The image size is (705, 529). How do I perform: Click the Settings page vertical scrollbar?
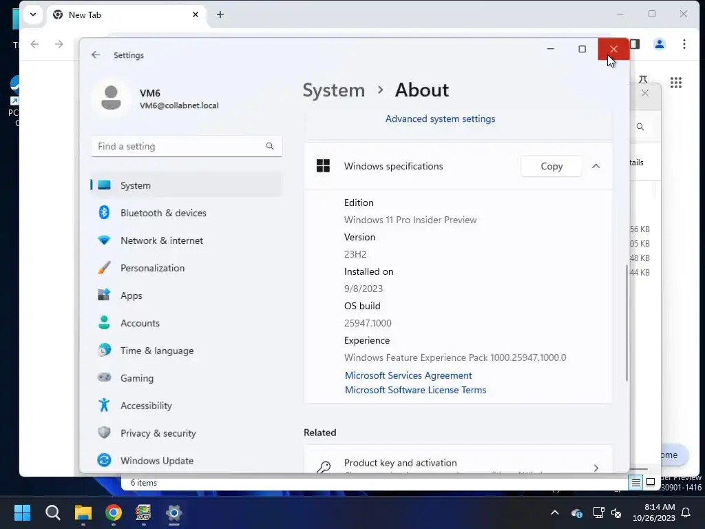pyautogui.click(x=627, y=323)
